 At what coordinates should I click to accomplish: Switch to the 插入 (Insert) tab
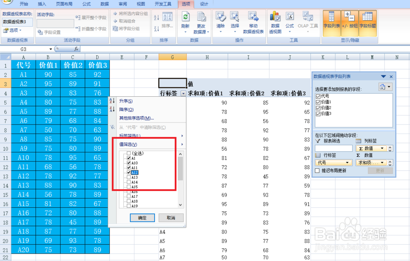tap(42, 4)
